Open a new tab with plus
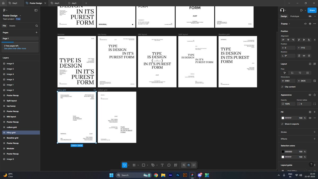The image size is (318, 179). 86,3
